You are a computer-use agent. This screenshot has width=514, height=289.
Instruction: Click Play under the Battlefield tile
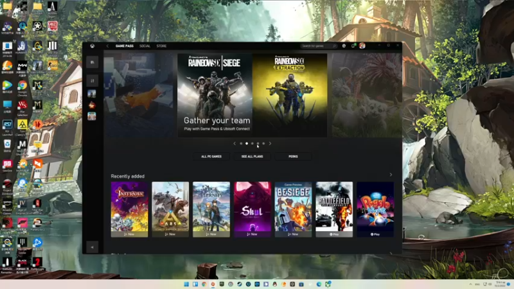point(334,234)
